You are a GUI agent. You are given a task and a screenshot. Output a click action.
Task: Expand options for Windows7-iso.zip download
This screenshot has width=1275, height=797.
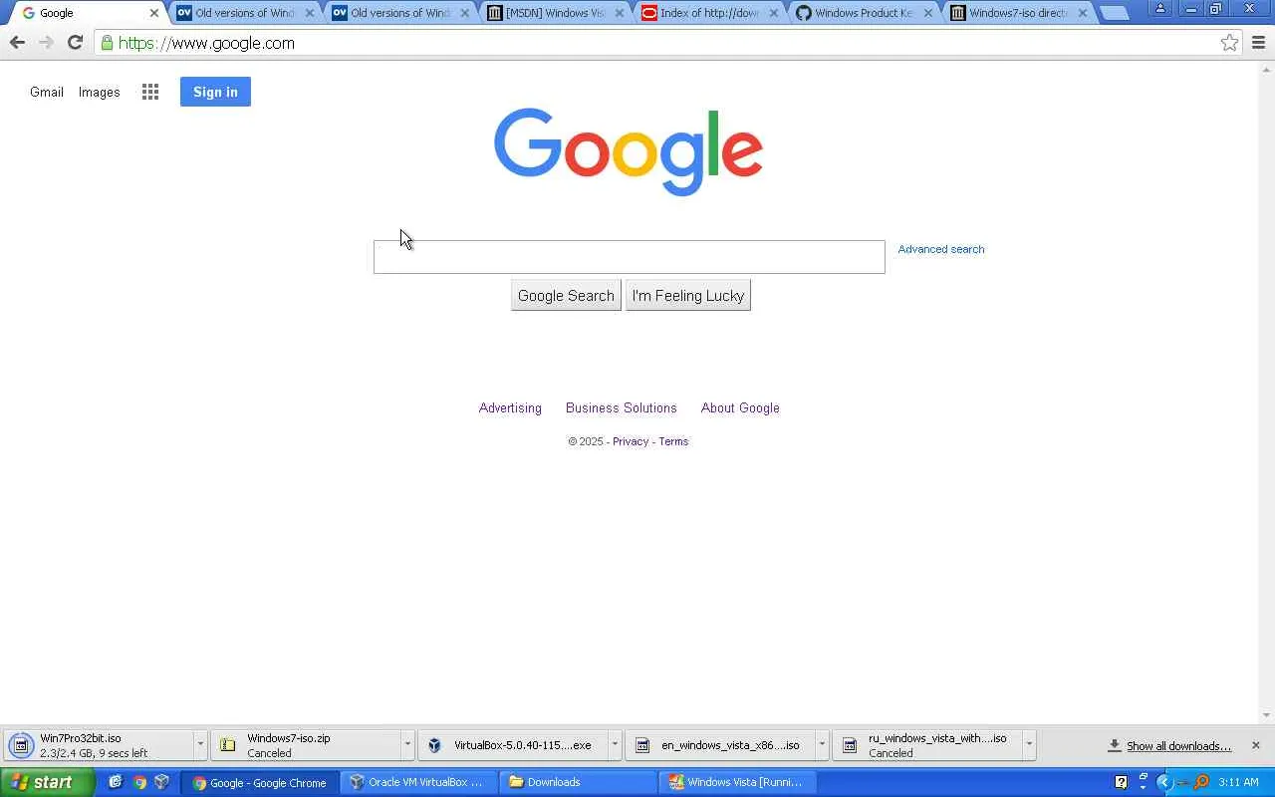(x=406, y=744)
